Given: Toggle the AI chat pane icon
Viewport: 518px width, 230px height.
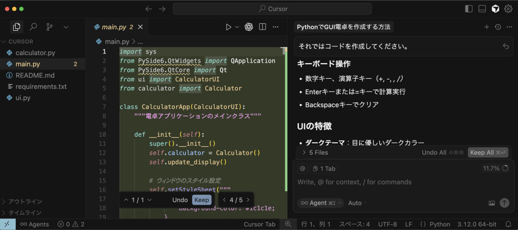Looking at the screenshot, I should [495, 9].
